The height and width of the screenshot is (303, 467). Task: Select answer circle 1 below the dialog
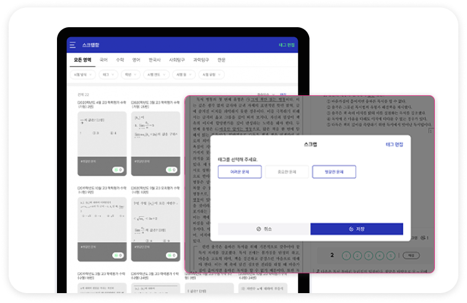click(346, 255)
